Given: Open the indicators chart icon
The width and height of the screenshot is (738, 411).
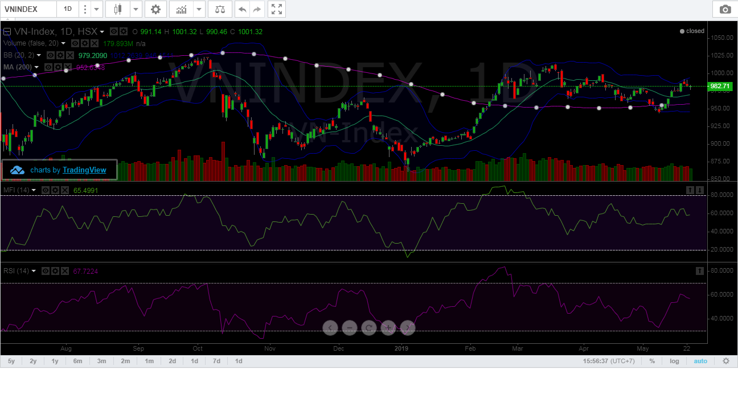Looking at the screenshot, I should [181, 9].
